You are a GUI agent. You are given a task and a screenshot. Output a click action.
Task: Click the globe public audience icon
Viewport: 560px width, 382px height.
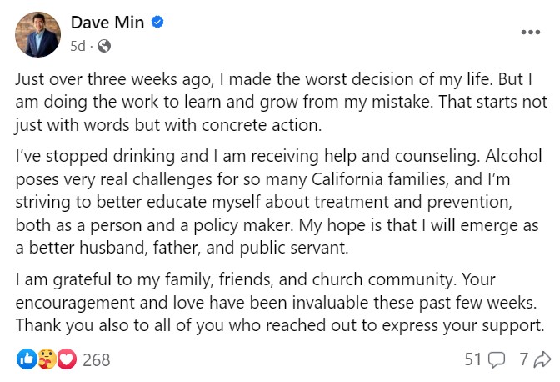(x=104, y=46)
